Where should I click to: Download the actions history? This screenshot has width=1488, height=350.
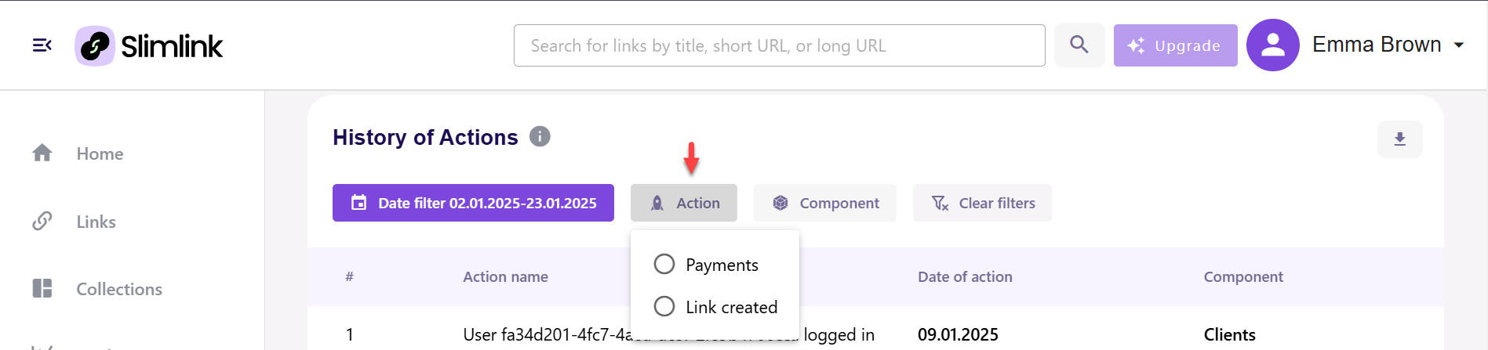tap(1400, 139)
